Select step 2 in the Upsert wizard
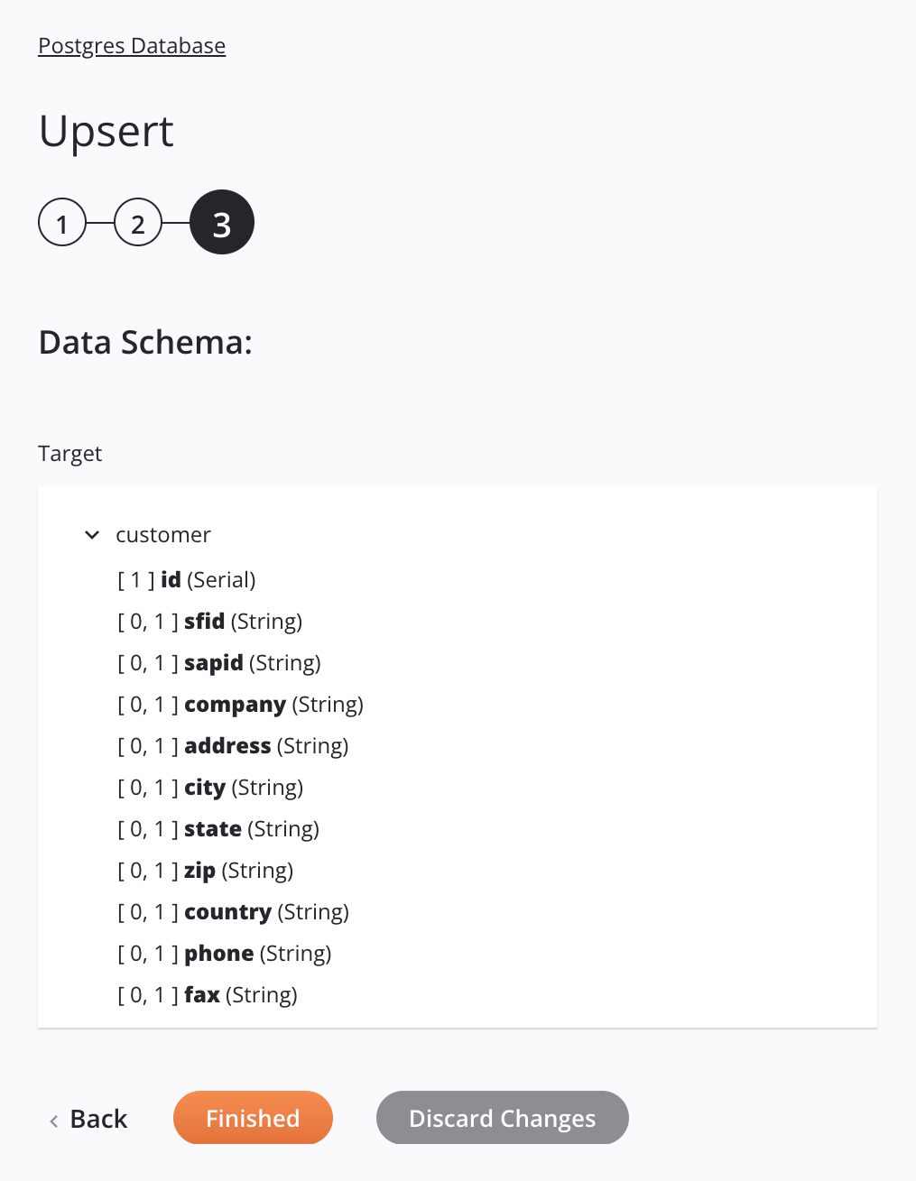916x1181 pixels. pos(137,222)
